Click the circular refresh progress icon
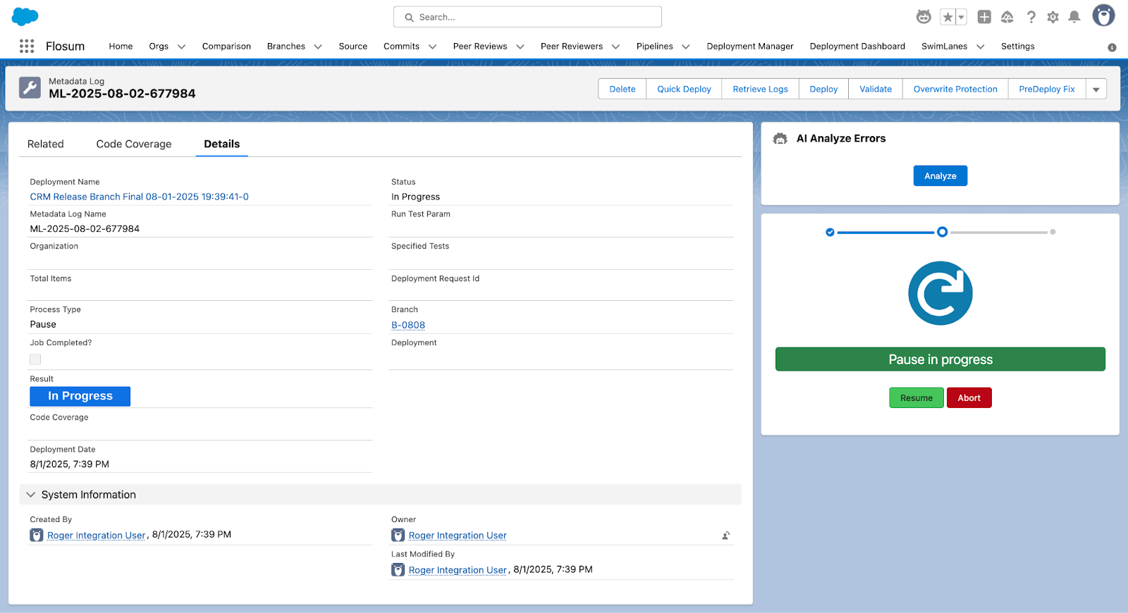The width and height of the screenshot is (1128, 613). 940,293
